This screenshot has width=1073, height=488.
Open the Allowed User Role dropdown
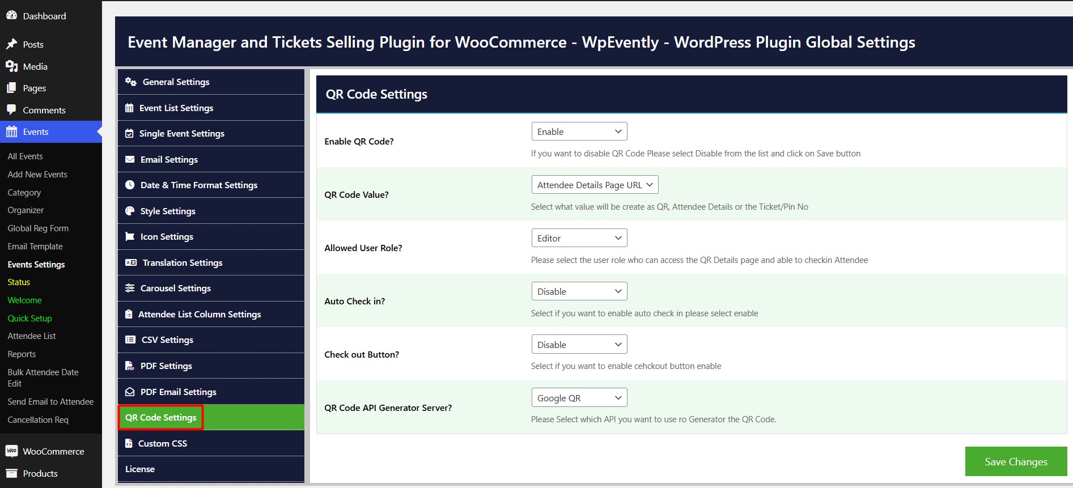(x=579, y=238)
